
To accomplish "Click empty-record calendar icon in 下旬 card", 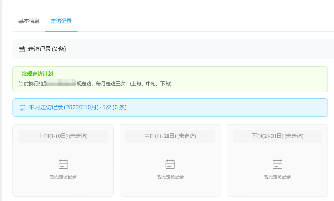I will click(277, 164).
